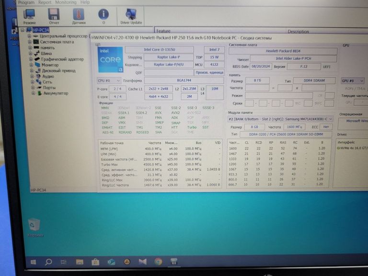The width and height of the screenshot is (368, 276).
Task: Click the Отчет save report icon
Action: 54,15
